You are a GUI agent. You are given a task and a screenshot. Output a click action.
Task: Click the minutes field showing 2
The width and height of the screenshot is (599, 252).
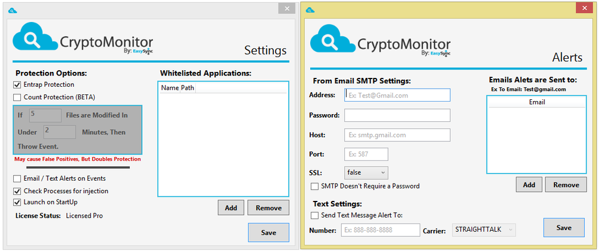tap(60, 132)
